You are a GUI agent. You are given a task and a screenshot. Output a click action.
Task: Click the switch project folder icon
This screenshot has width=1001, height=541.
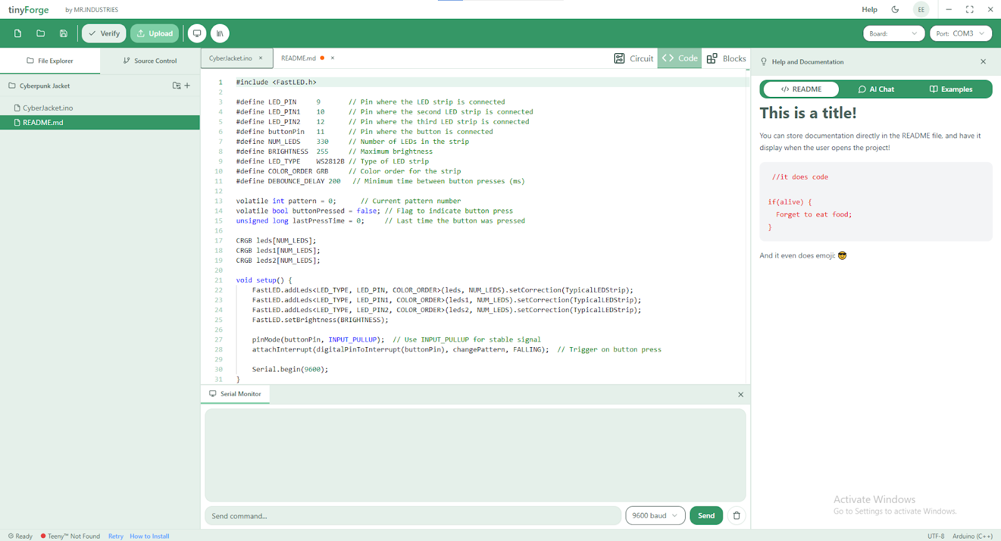coord(176,86)
